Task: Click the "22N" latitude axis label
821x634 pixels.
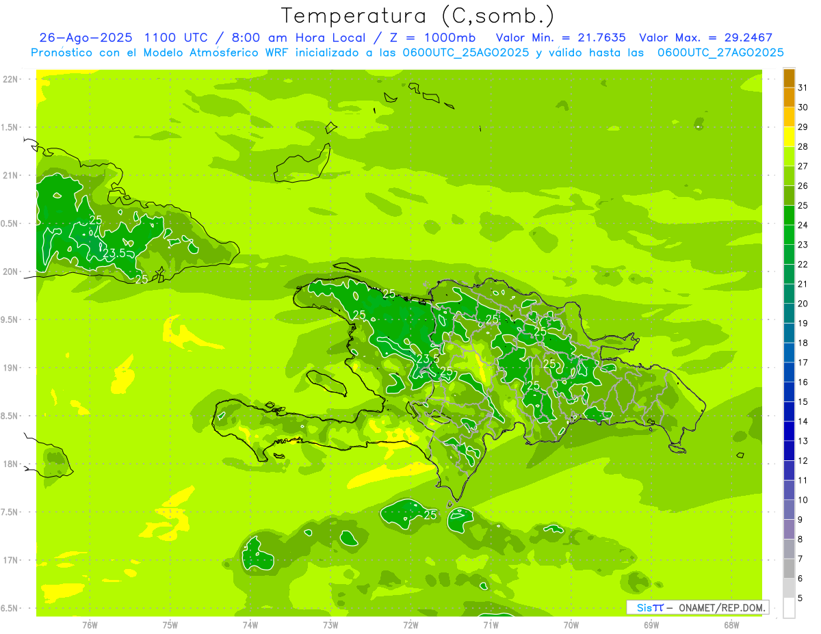Action: coord(10,79)
